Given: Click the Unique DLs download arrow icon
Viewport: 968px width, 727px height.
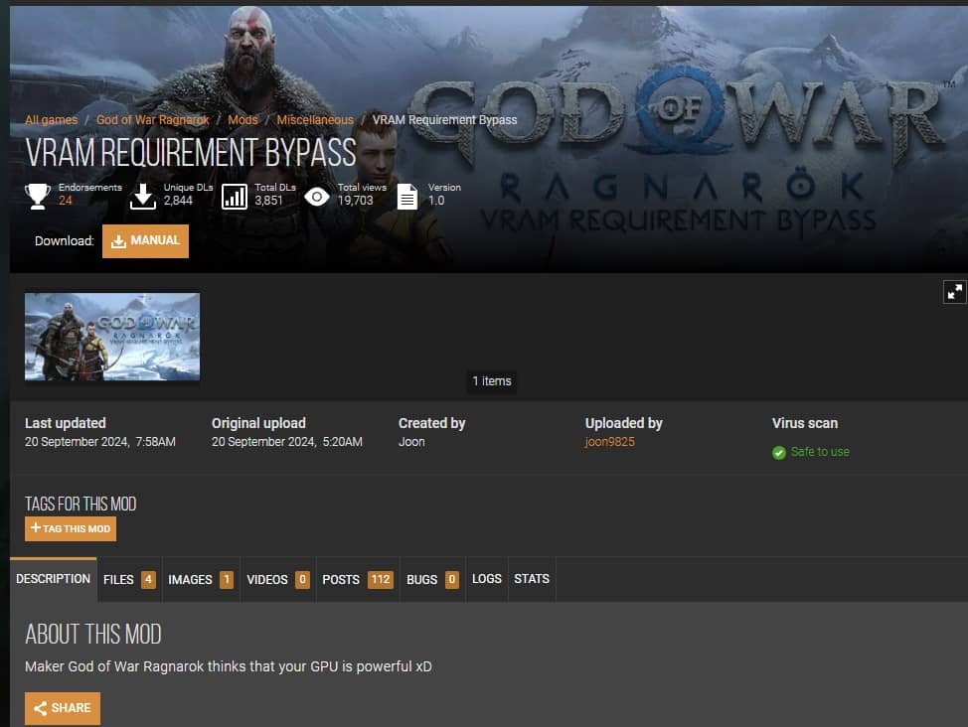Looking at the screenshot, I should point(142,197).
